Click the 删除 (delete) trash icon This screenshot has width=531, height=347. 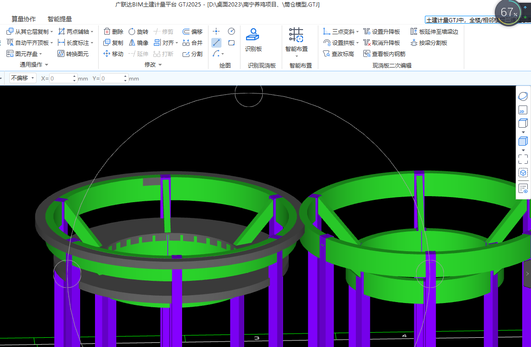click(x=107, y=31)
